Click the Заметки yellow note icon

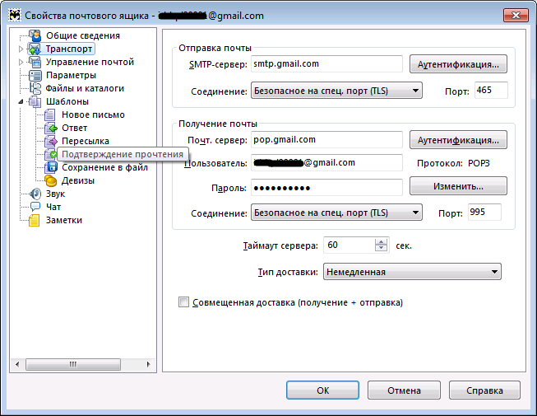point(35,220)
